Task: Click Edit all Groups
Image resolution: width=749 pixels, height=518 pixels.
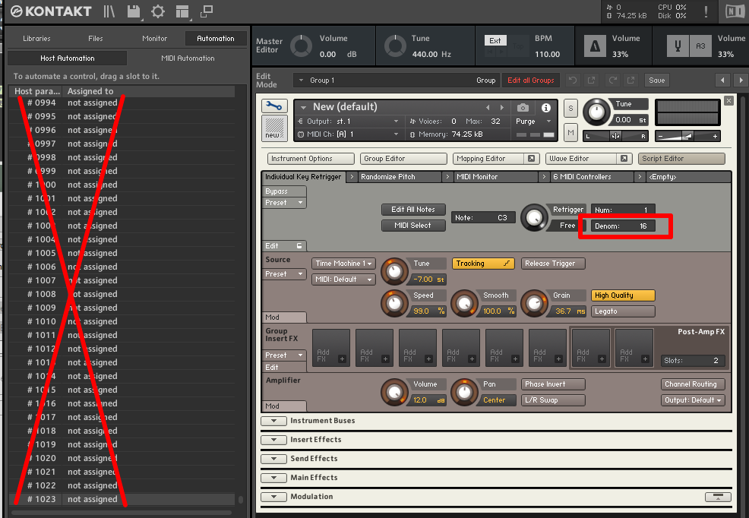Action: [x=531, y=81]
